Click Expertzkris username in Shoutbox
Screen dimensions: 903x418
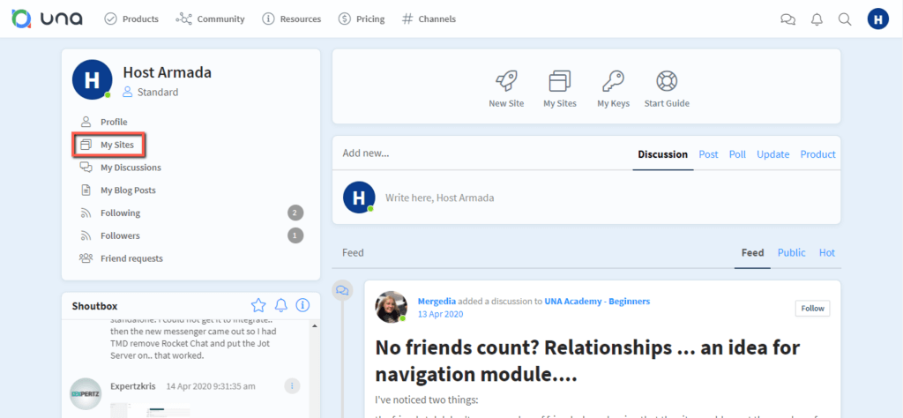tap(135, 385)
